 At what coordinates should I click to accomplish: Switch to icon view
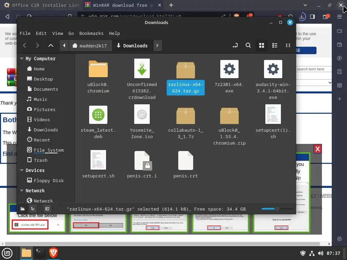tap(261, 45)
